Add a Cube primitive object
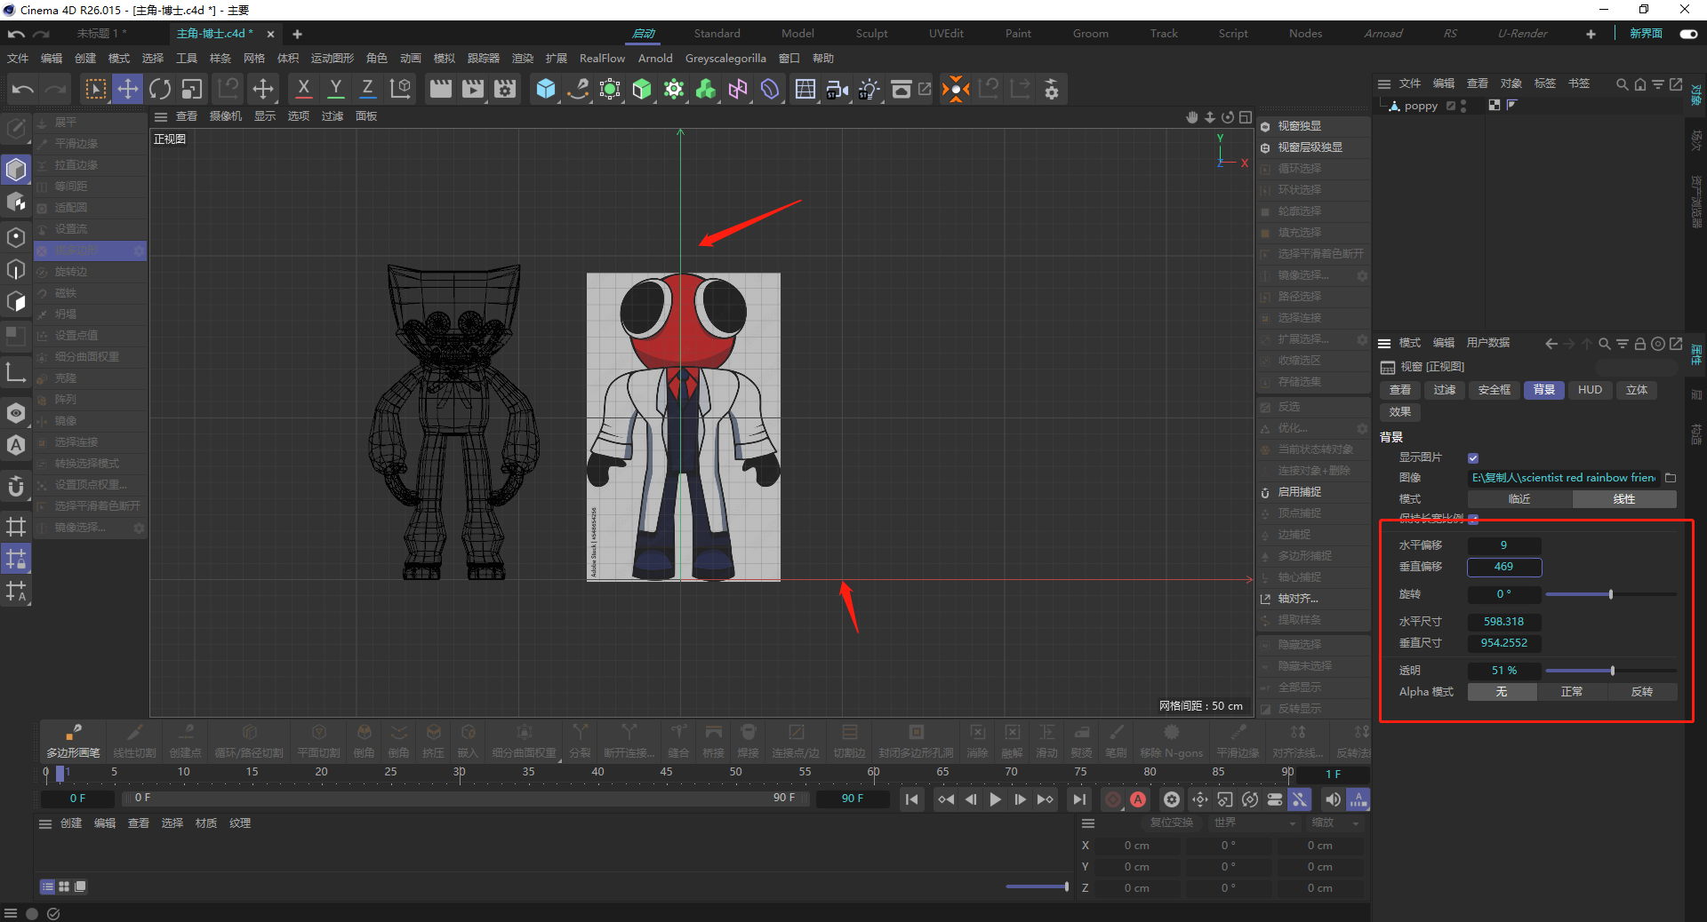Screen dimensions: 1707x922 coord(546,89)
